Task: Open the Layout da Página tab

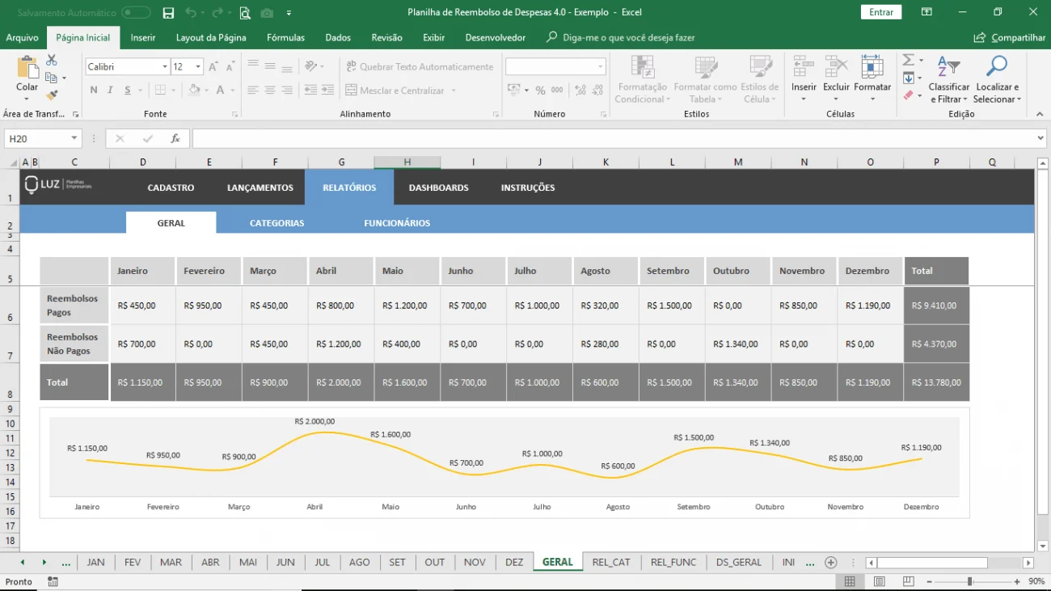Action: coord(211,38)
